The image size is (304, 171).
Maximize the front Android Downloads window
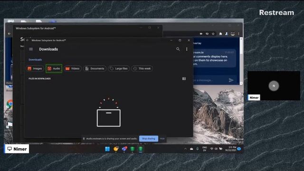[x=180, y=40]
